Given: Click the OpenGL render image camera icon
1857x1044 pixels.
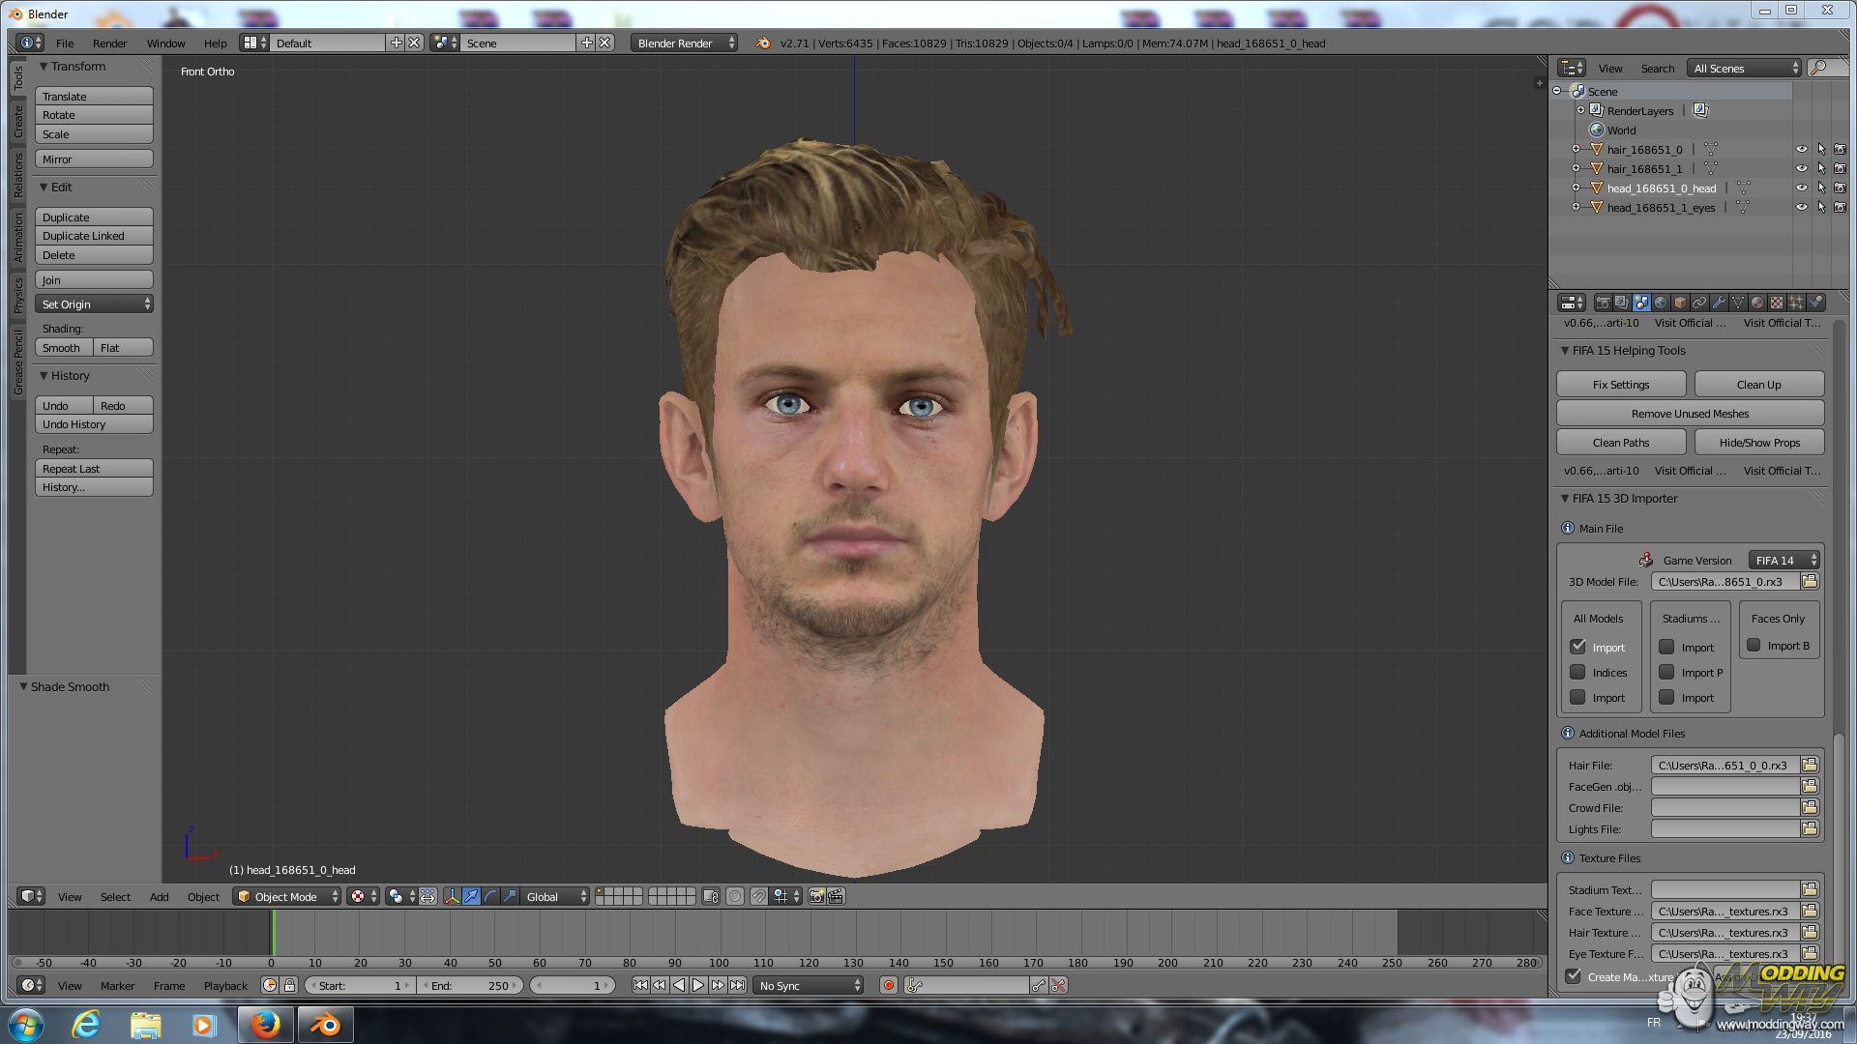Looking at the screenshot, I should (816, 897).
